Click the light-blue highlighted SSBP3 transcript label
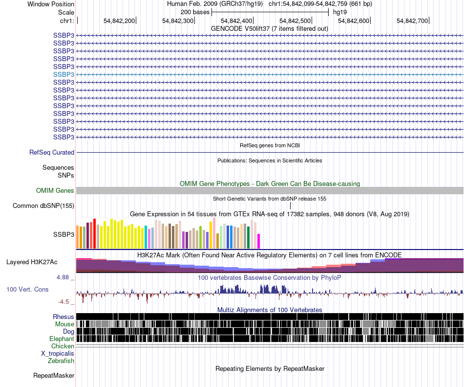This screenshot has width=464, height=387. [63, 75]
